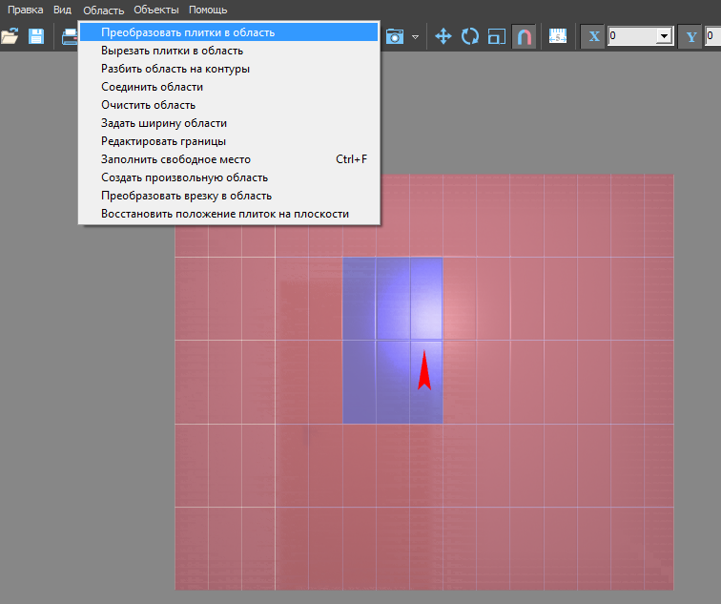
Task: Toggle the magnet snapping button
Action: [x=524, y=36]
